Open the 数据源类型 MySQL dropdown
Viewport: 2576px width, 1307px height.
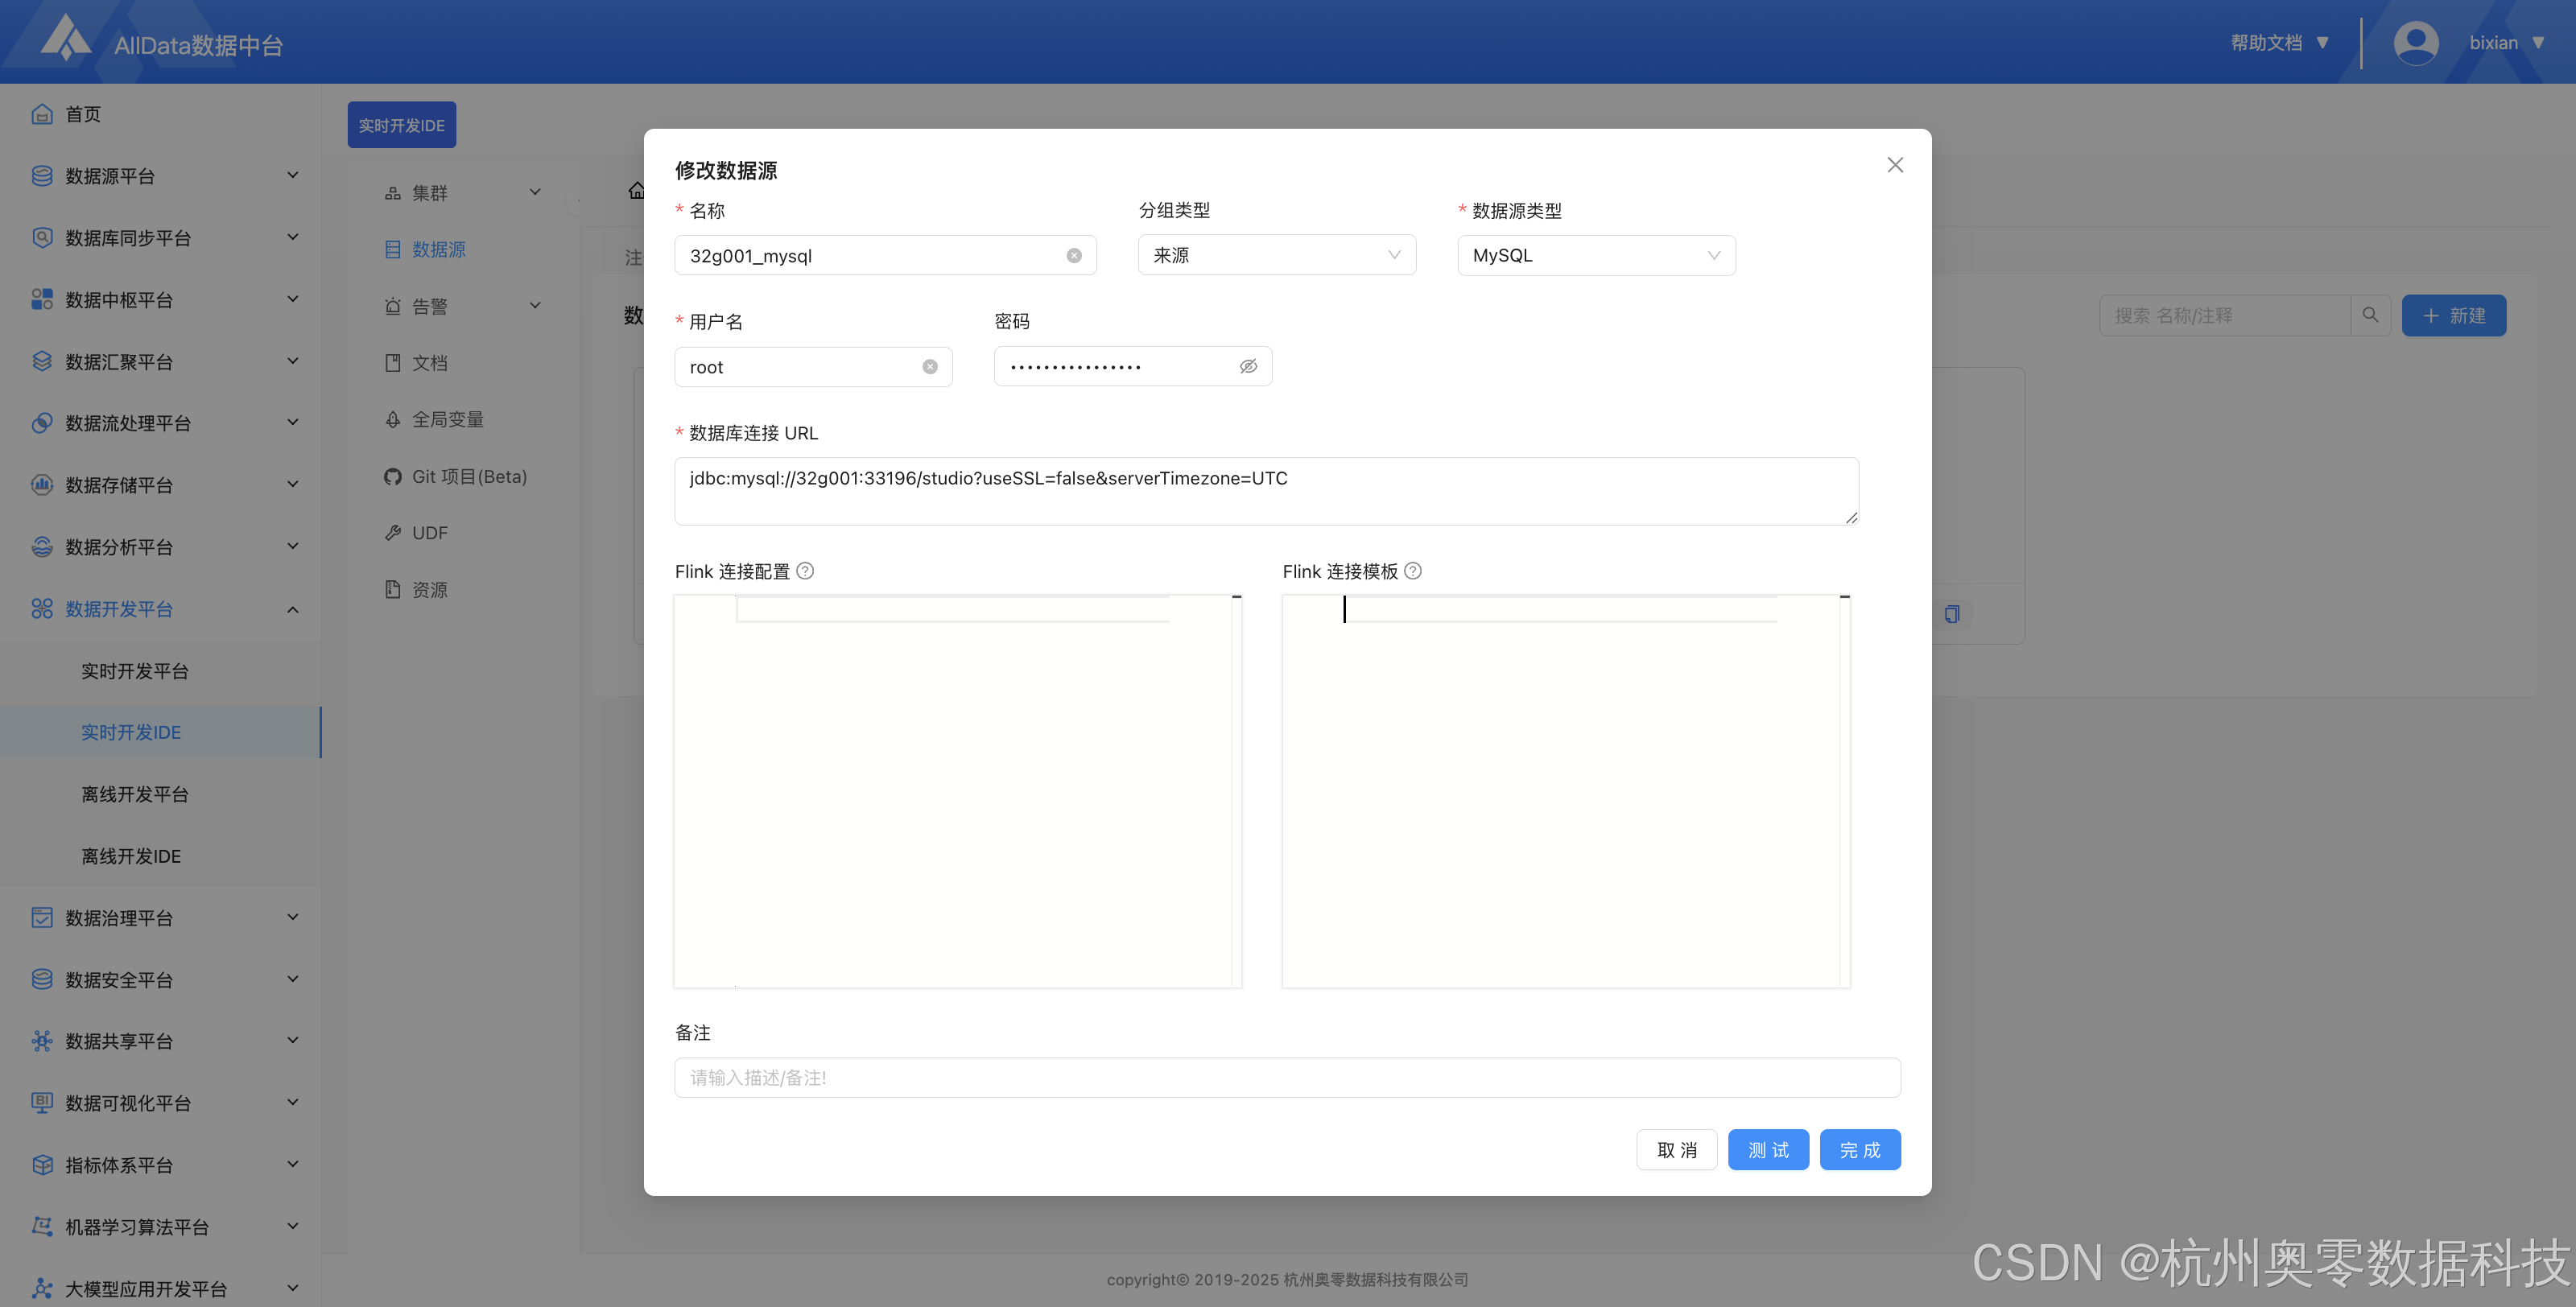pos(1596,255)
